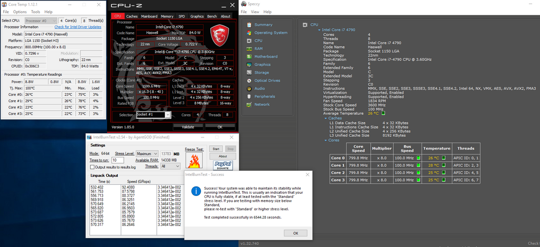Click the Optical Drives disc icon
The width and height of the screenshot is (540, 247).
tap(249, 81)
